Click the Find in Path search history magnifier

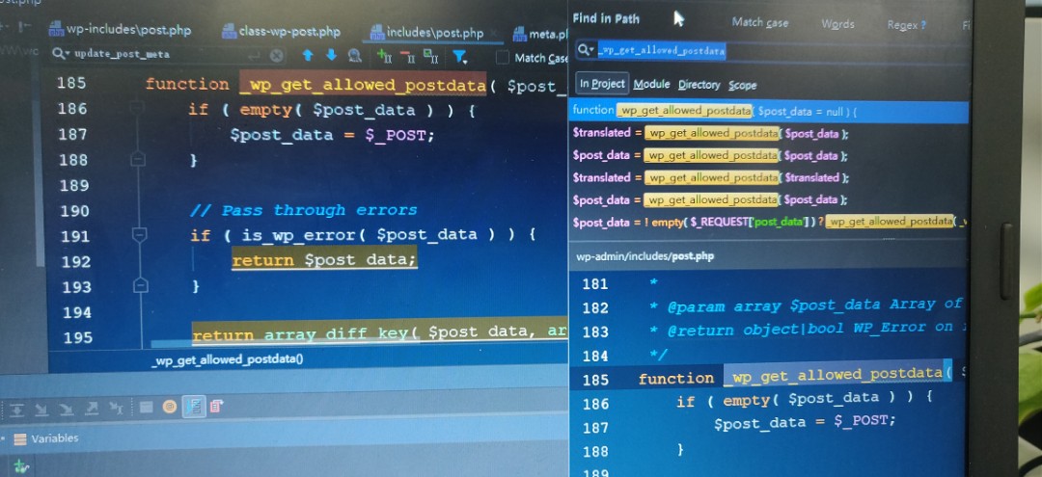(585, 50)
